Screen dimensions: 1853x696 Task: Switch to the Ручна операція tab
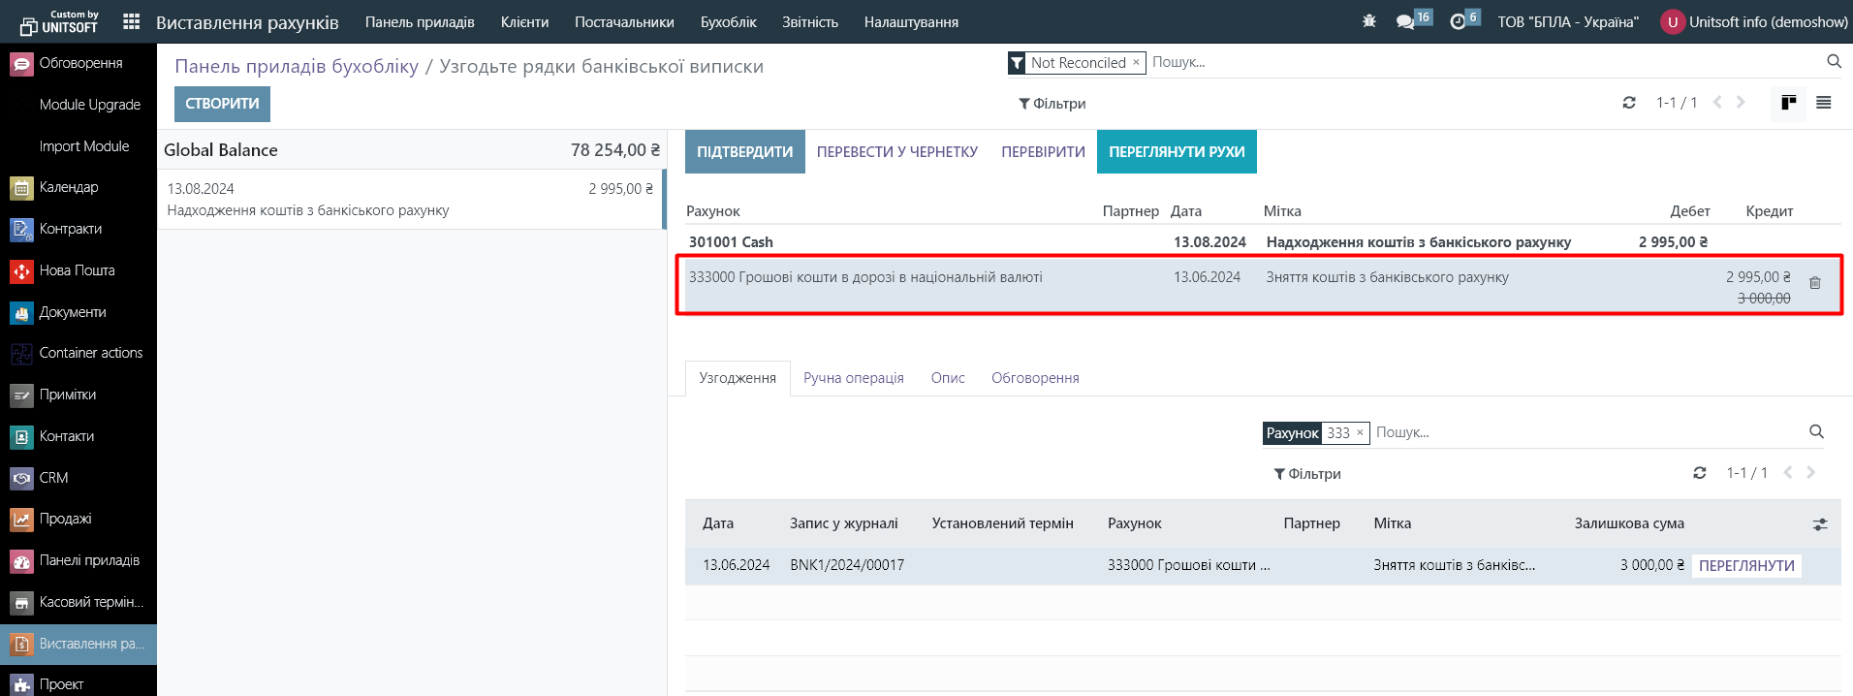tap(853, 378)
